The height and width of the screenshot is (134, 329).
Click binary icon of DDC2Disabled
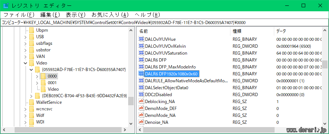tap(141, 94)
